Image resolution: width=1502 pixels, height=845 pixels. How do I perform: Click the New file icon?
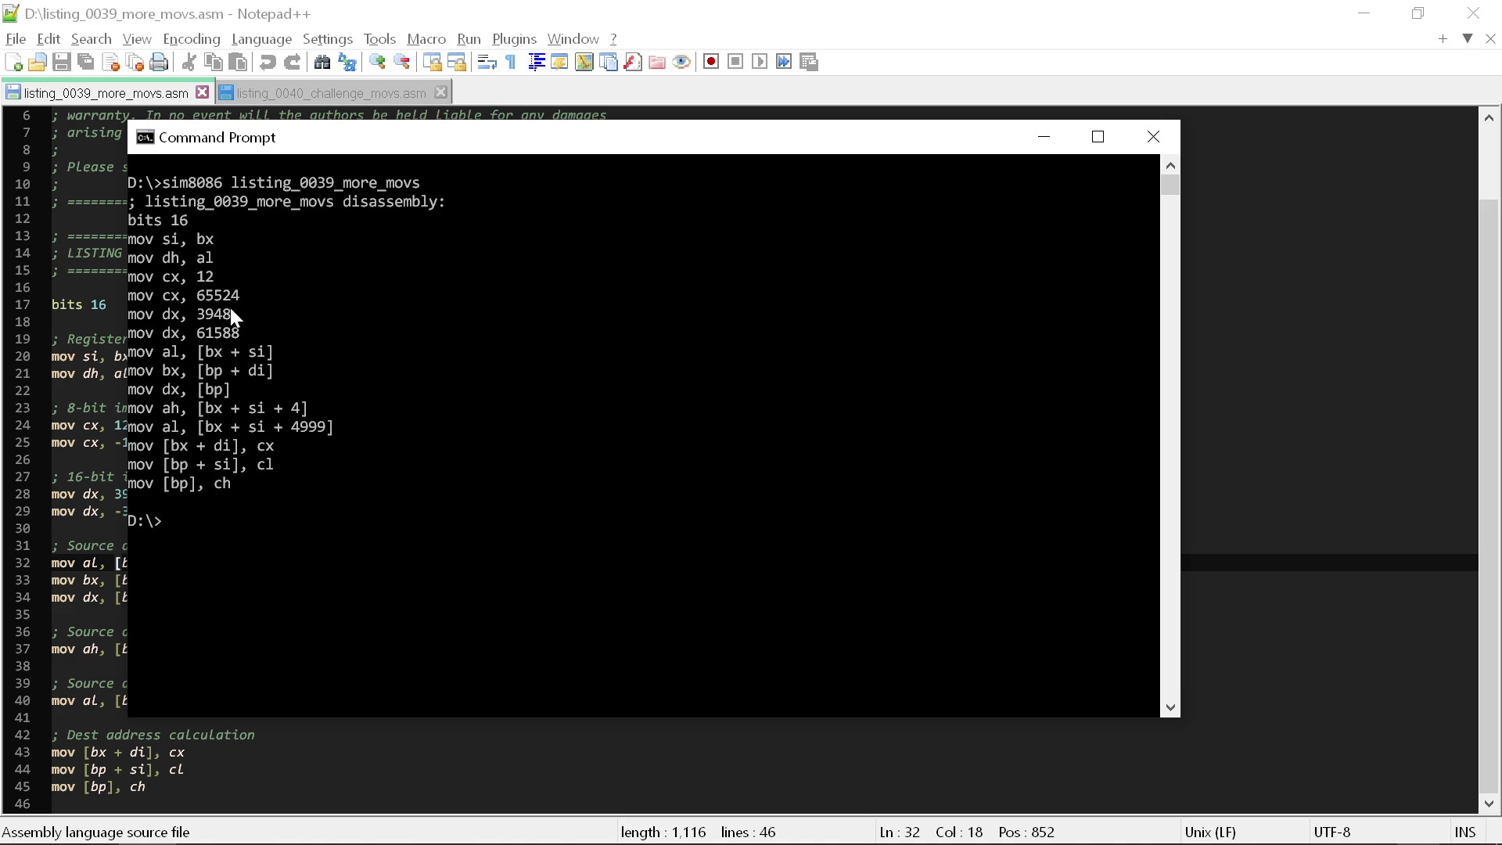pos(13,62)
